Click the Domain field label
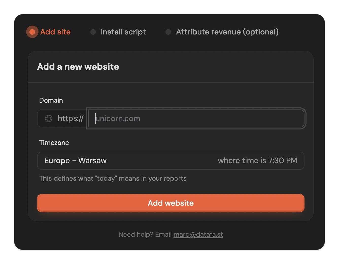The width and height of the screenshot is (339, 264). click(x=51, y=100)
